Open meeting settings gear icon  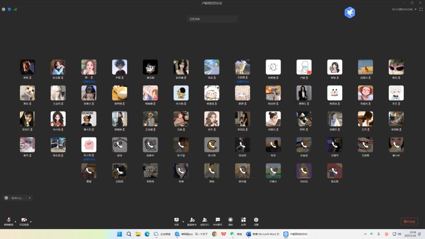256,220
